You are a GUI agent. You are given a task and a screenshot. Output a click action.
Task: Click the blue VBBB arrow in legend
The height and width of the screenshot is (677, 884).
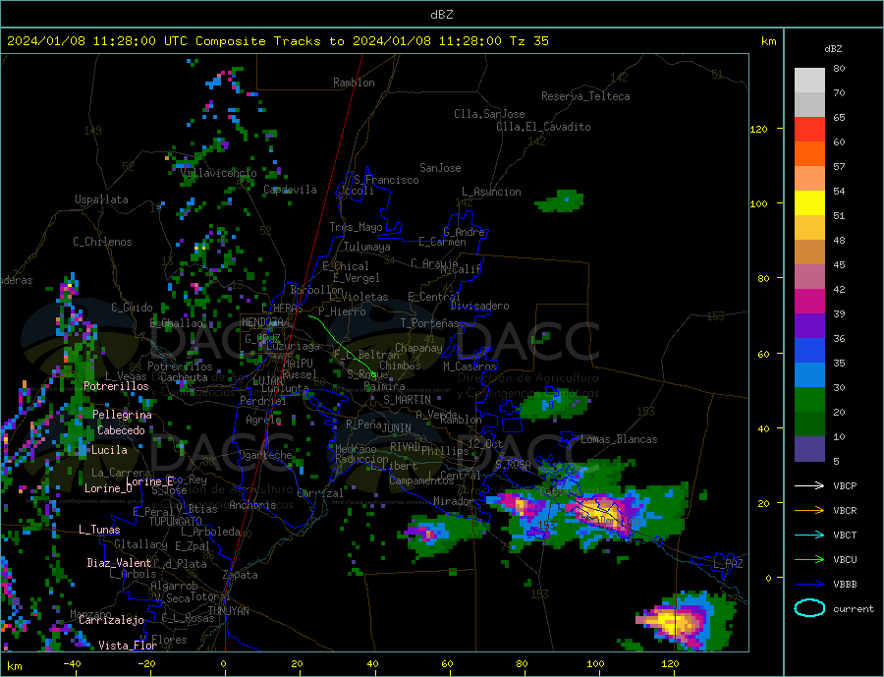809,585
